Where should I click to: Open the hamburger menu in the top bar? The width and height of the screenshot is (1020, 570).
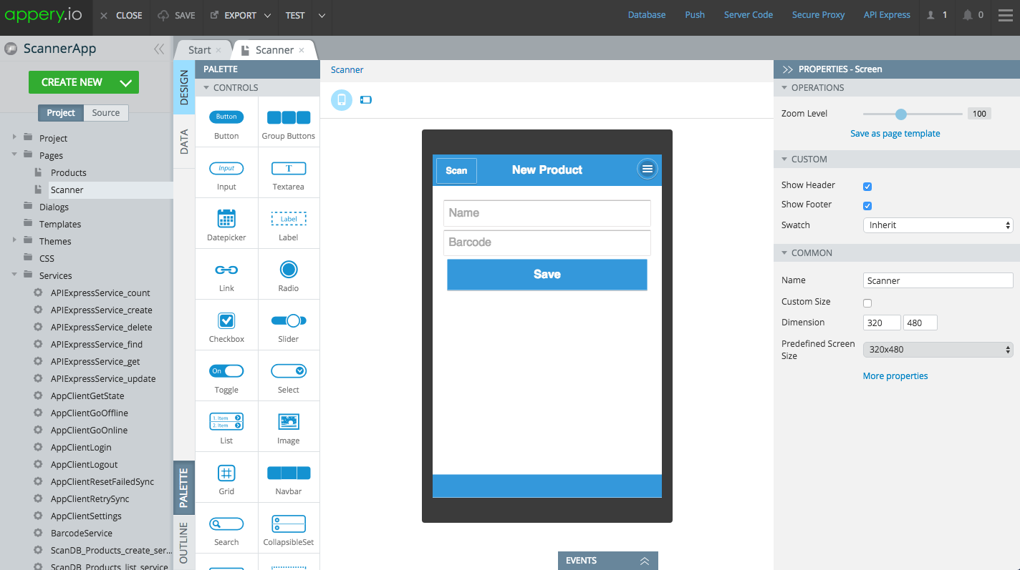coord(1006,15)
